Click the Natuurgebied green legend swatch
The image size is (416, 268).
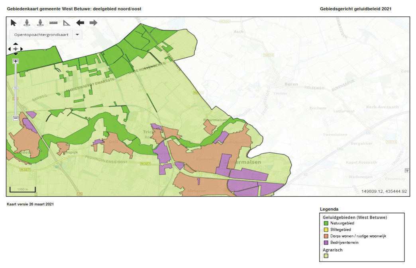pyautogui.click(x=326, y=223)
